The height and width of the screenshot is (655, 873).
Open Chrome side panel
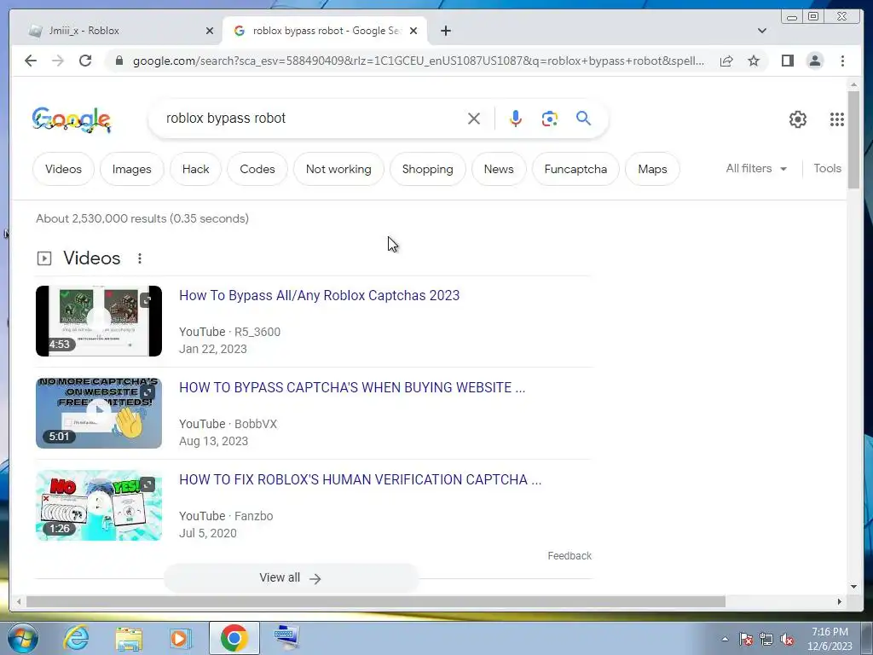[x=787, y=61]
